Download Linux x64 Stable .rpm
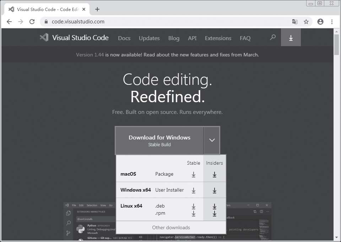The width and height of the screenshot is (341, 242). coord(193,214)
